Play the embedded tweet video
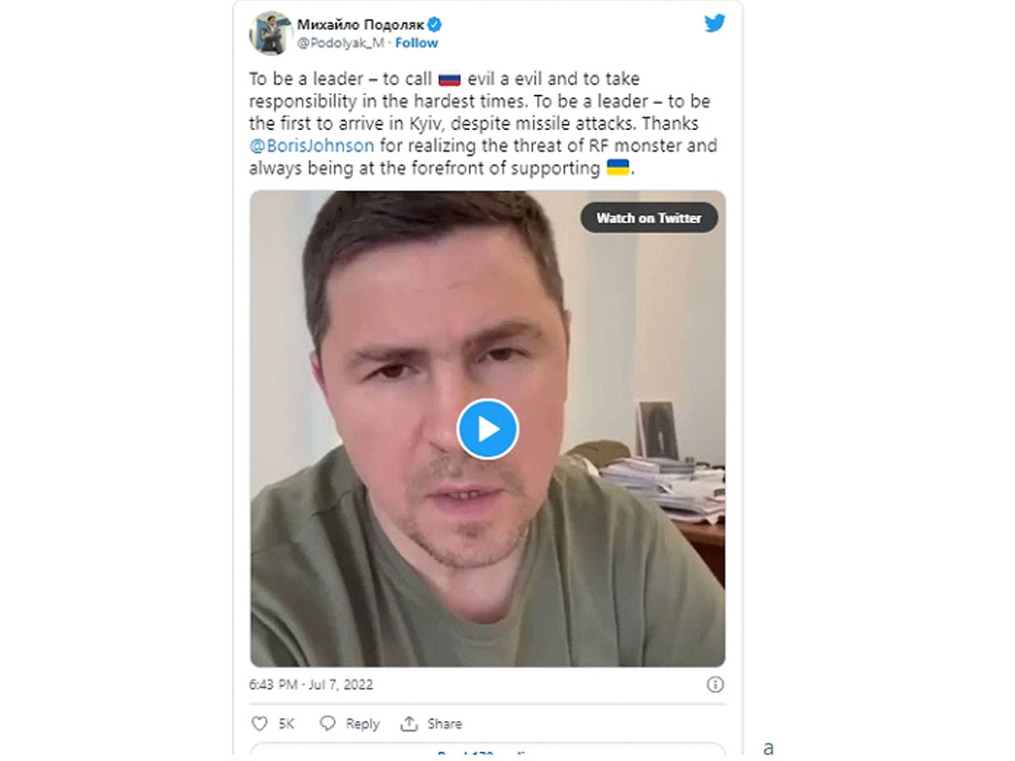1015x761 pixels. (488, 429)
